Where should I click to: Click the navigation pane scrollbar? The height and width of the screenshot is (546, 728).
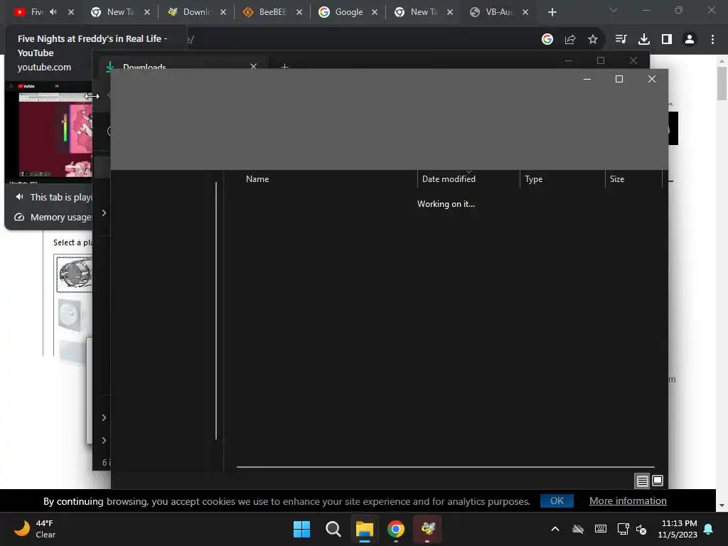coord(216,310)
